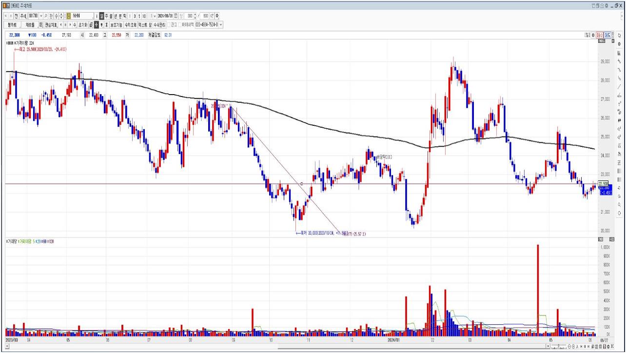
Task: Adjust the bottom zoom slider
Action: [559, 346]
